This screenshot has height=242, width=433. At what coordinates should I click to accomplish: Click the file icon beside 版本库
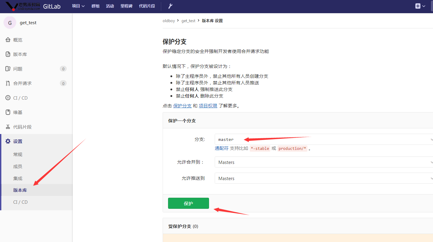8,54
